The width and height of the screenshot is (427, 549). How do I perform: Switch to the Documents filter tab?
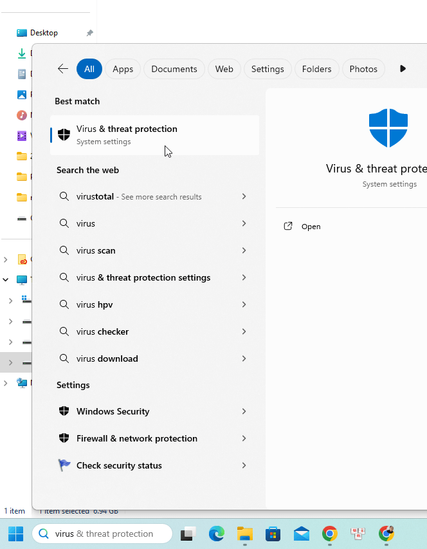point(174,69)
